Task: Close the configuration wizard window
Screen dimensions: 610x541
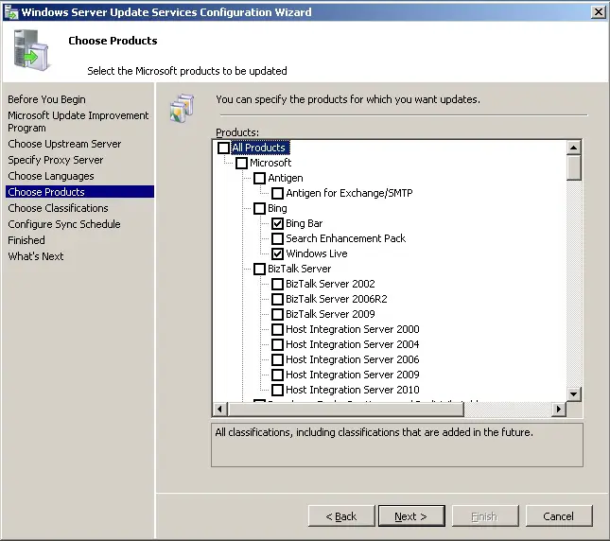Action: tap(598, 12)
